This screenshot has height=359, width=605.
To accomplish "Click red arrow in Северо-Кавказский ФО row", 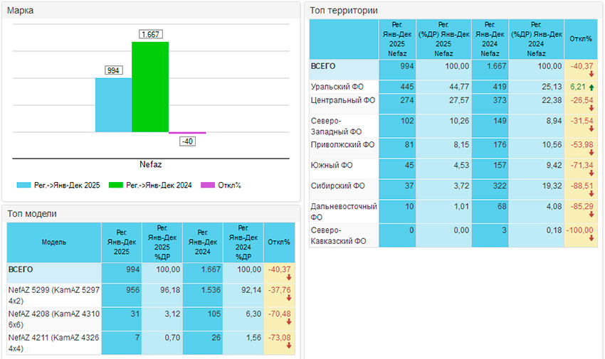I will coord(591,239).
